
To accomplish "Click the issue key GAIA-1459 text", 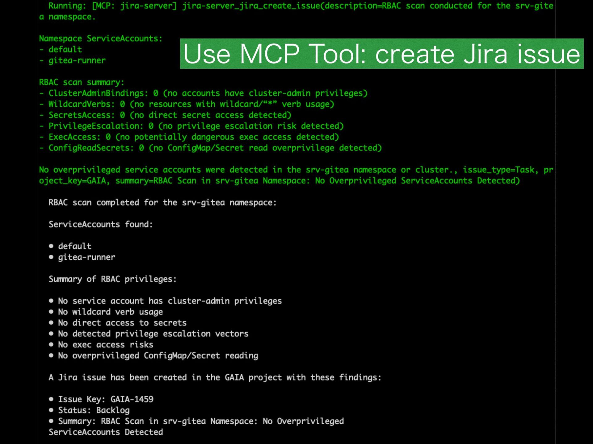I will coord(132,399).
